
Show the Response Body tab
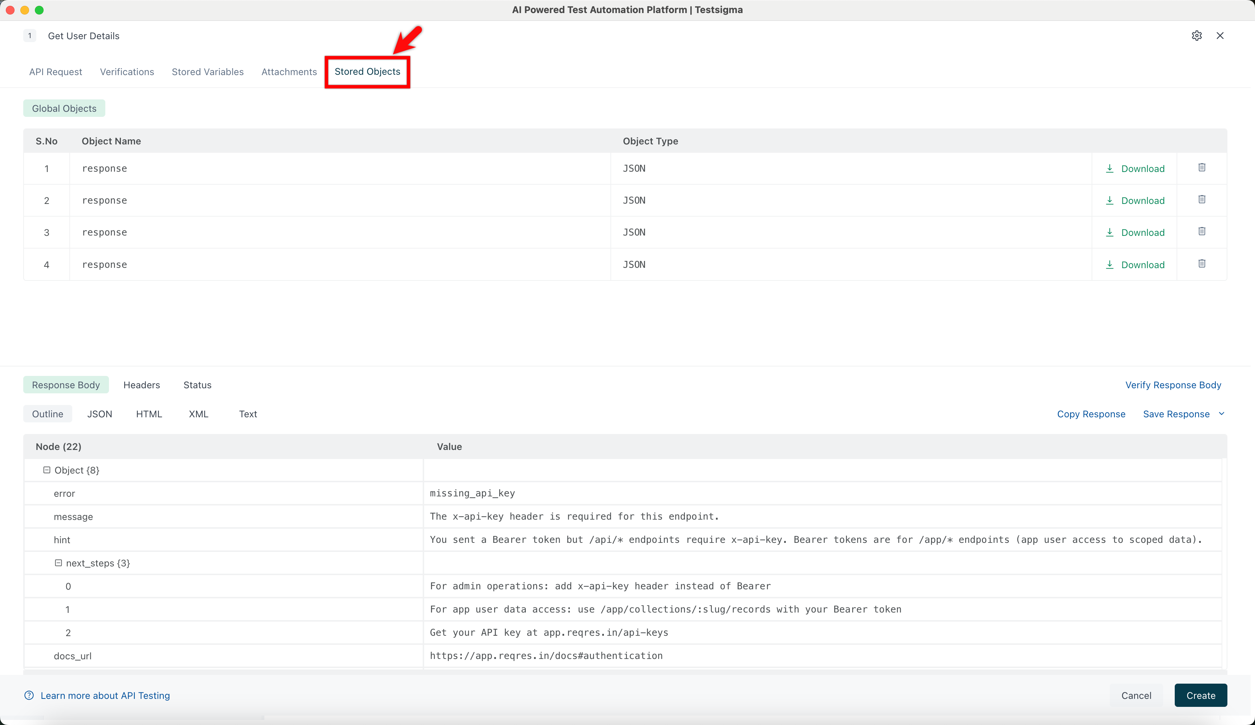point(66,385)
